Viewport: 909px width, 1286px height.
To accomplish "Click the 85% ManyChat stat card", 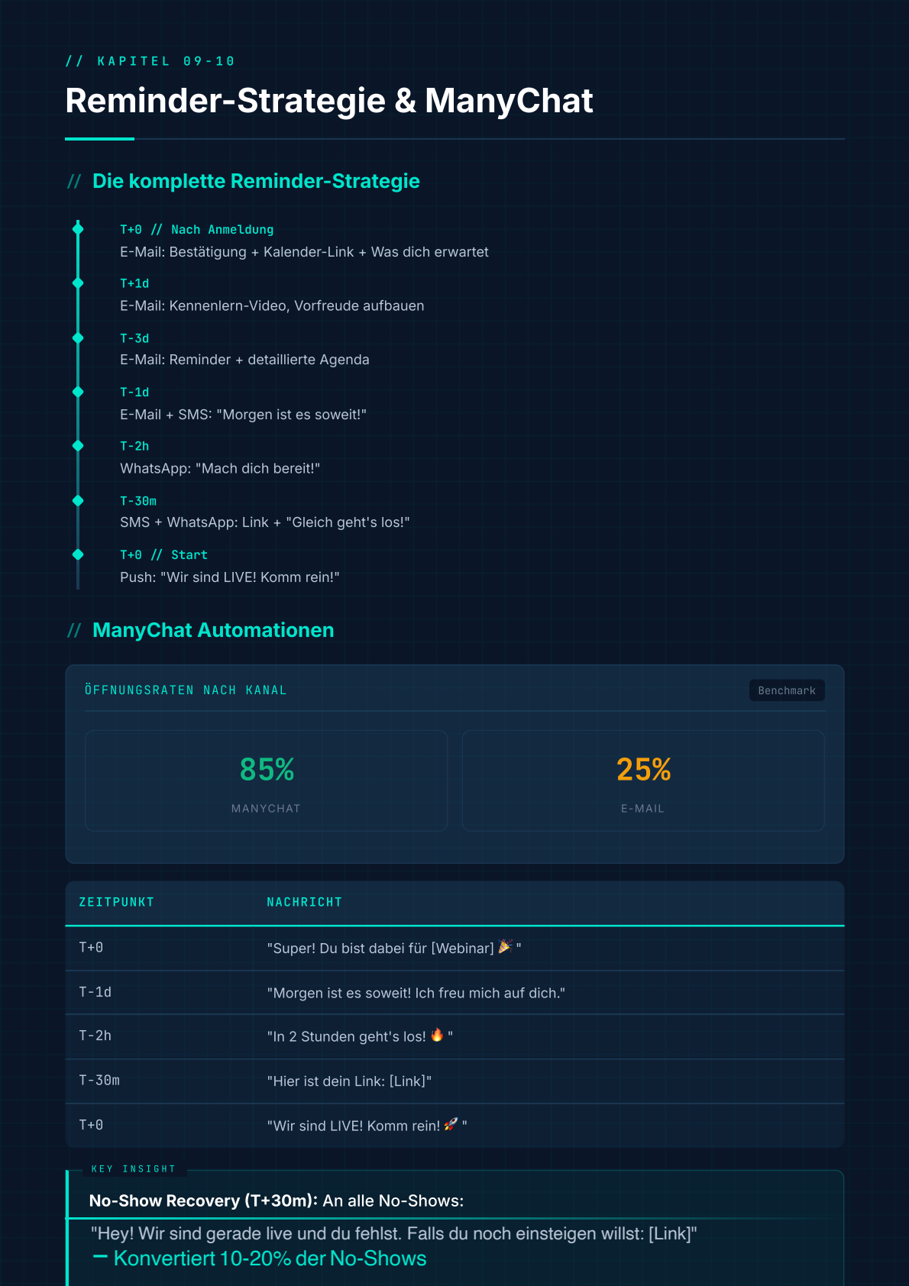I will [x=266, y=780].
